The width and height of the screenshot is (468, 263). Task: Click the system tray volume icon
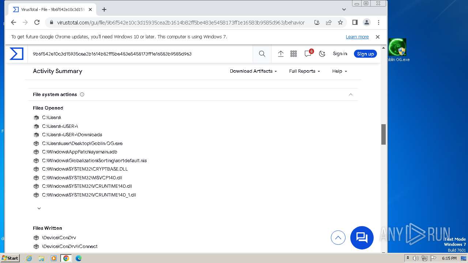coord(416,258)
